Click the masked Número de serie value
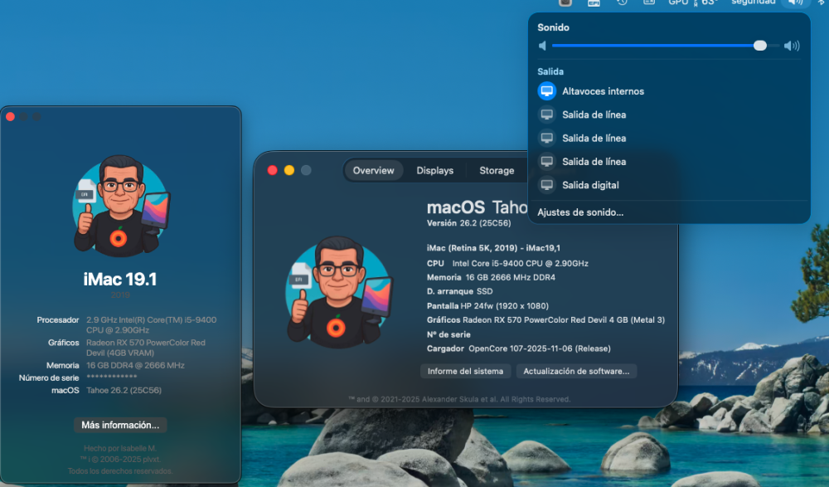Image resolution: width=829 pixels, height=487 pixels. pyautogui.click(x=112, y=377)
